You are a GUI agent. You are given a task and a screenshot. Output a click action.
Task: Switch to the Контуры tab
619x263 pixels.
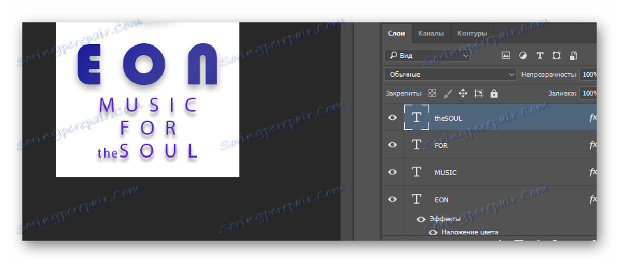pos(472,33)
